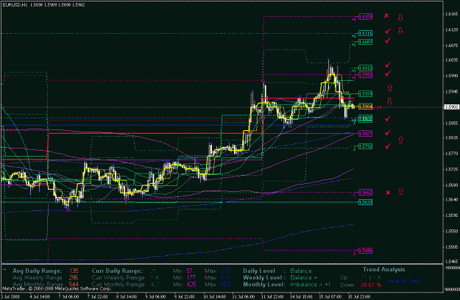This screenshot has width=460, height=300.
Task: Click the MetaQuotes Software Corp. copyright text
Action: [x=57, y=289]
